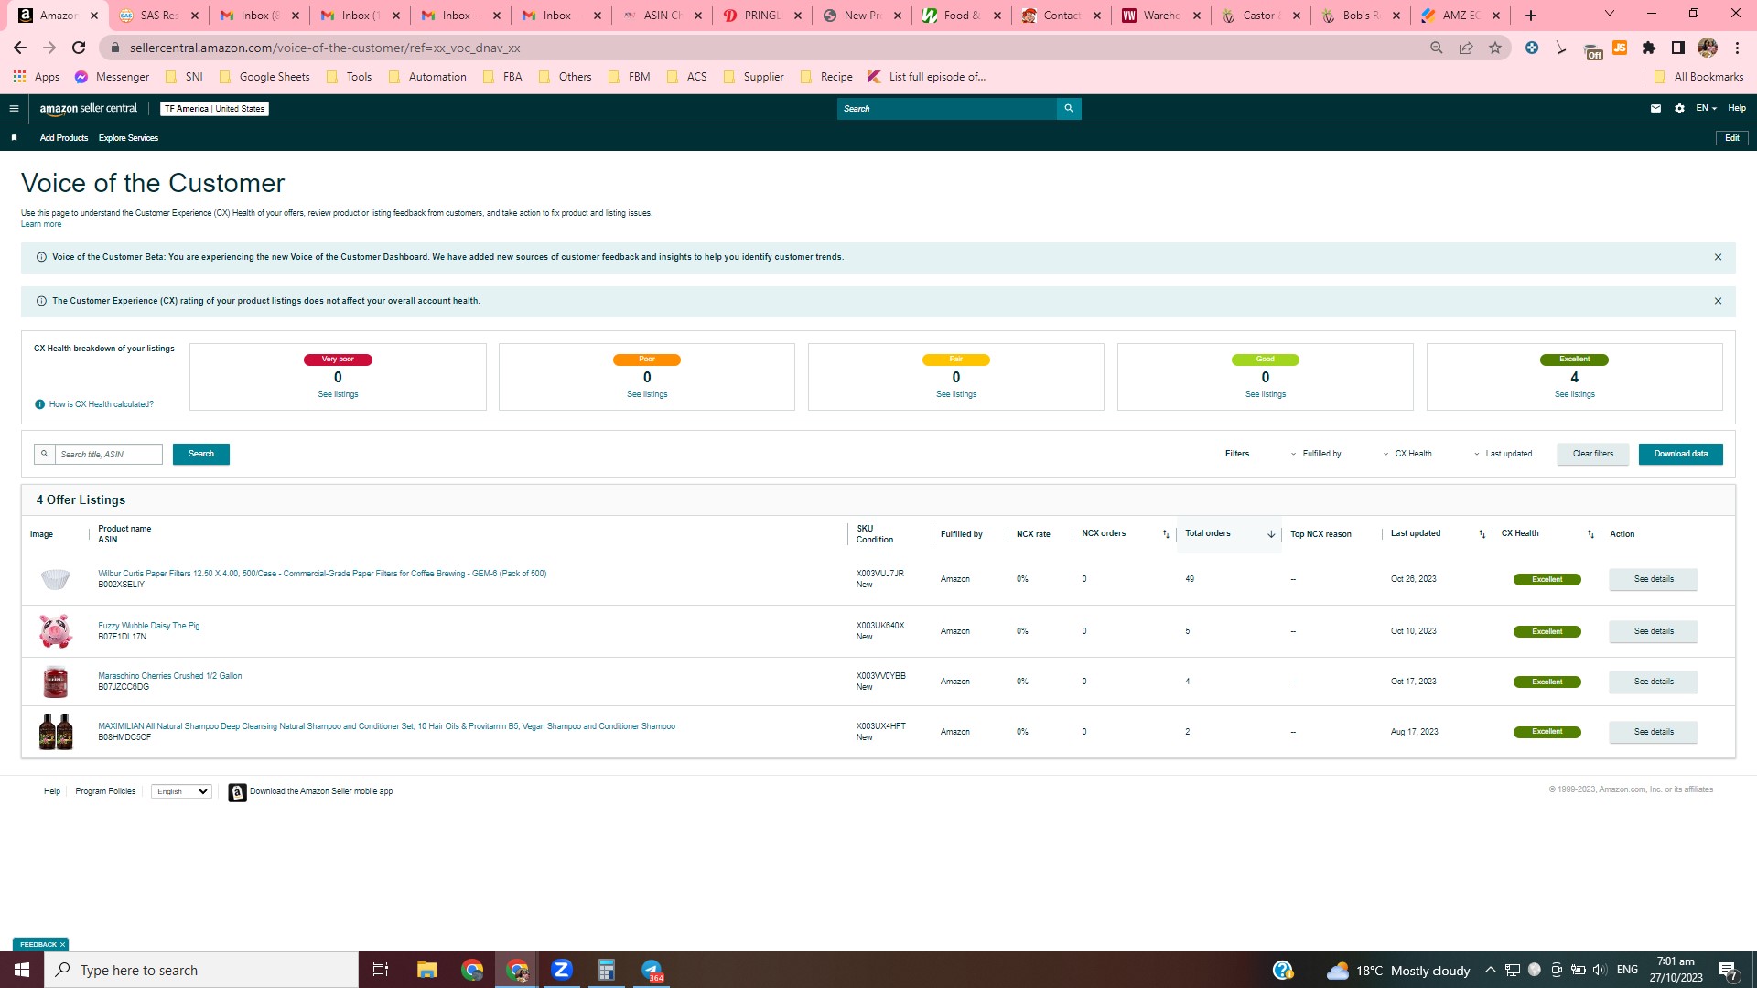Viewport: 1757px width, 988px height.
Task: Click the Clear filters button
Action: (1593, 455)
